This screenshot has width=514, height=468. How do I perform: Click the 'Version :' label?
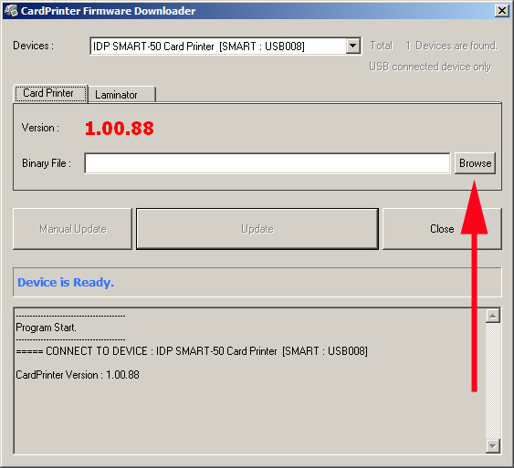(x=41, y=128)
